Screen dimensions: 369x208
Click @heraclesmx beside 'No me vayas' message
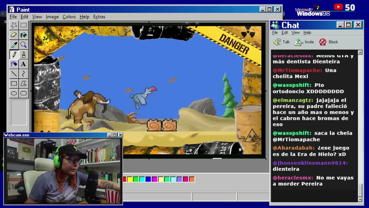click(x=293, y=178)
